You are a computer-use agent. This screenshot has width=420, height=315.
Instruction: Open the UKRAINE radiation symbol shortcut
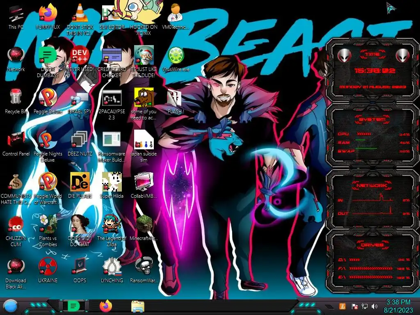click(48, 266)
